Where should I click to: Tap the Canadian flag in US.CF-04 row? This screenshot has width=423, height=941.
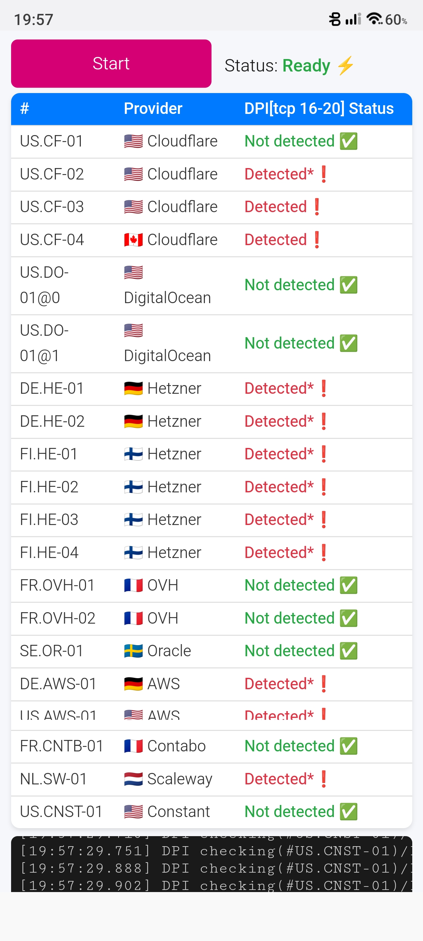pyautogui.click(x=133, y=240)
